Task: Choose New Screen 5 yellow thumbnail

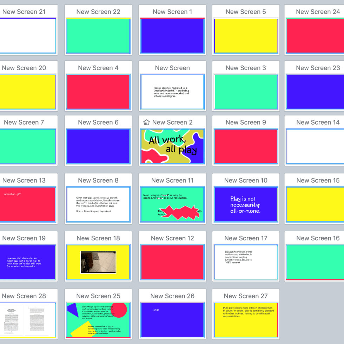Action: coord(246,35)
